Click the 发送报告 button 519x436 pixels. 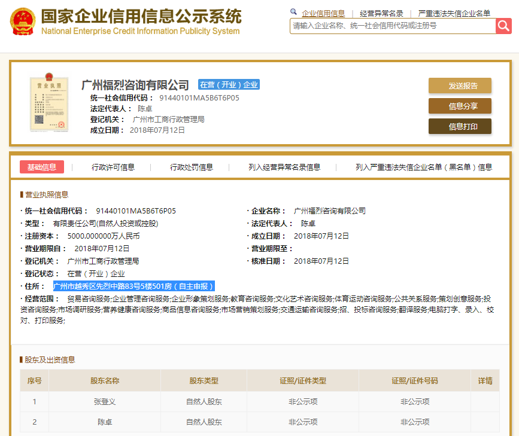coord(460,86)
